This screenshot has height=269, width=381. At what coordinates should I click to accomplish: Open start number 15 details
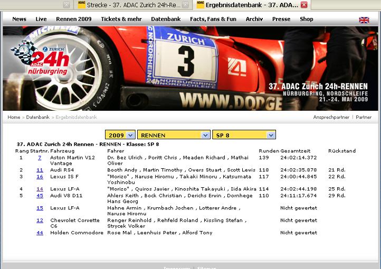tap(40, 208)
